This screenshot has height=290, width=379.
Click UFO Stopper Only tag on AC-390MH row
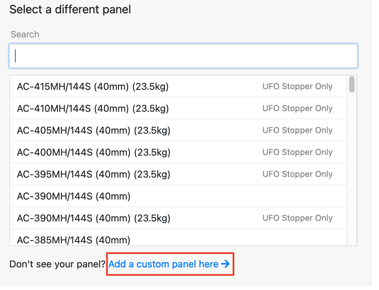[297, 218]
